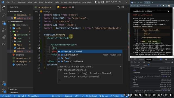Screen dimensions: 174x98
Task: Reload the browser page
Action: click(x=137, y=6)
